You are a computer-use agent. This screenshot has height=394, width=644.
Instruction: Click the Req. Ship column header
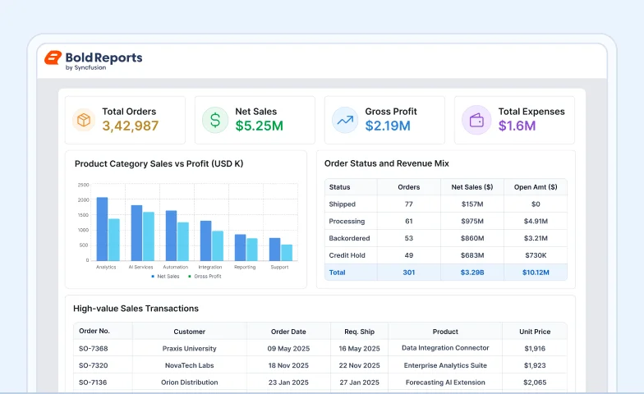tap(360, 332)
